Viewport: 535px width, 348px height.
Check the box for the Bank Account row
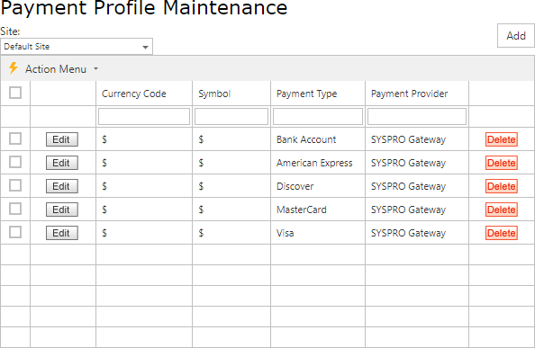click(15, 138)
